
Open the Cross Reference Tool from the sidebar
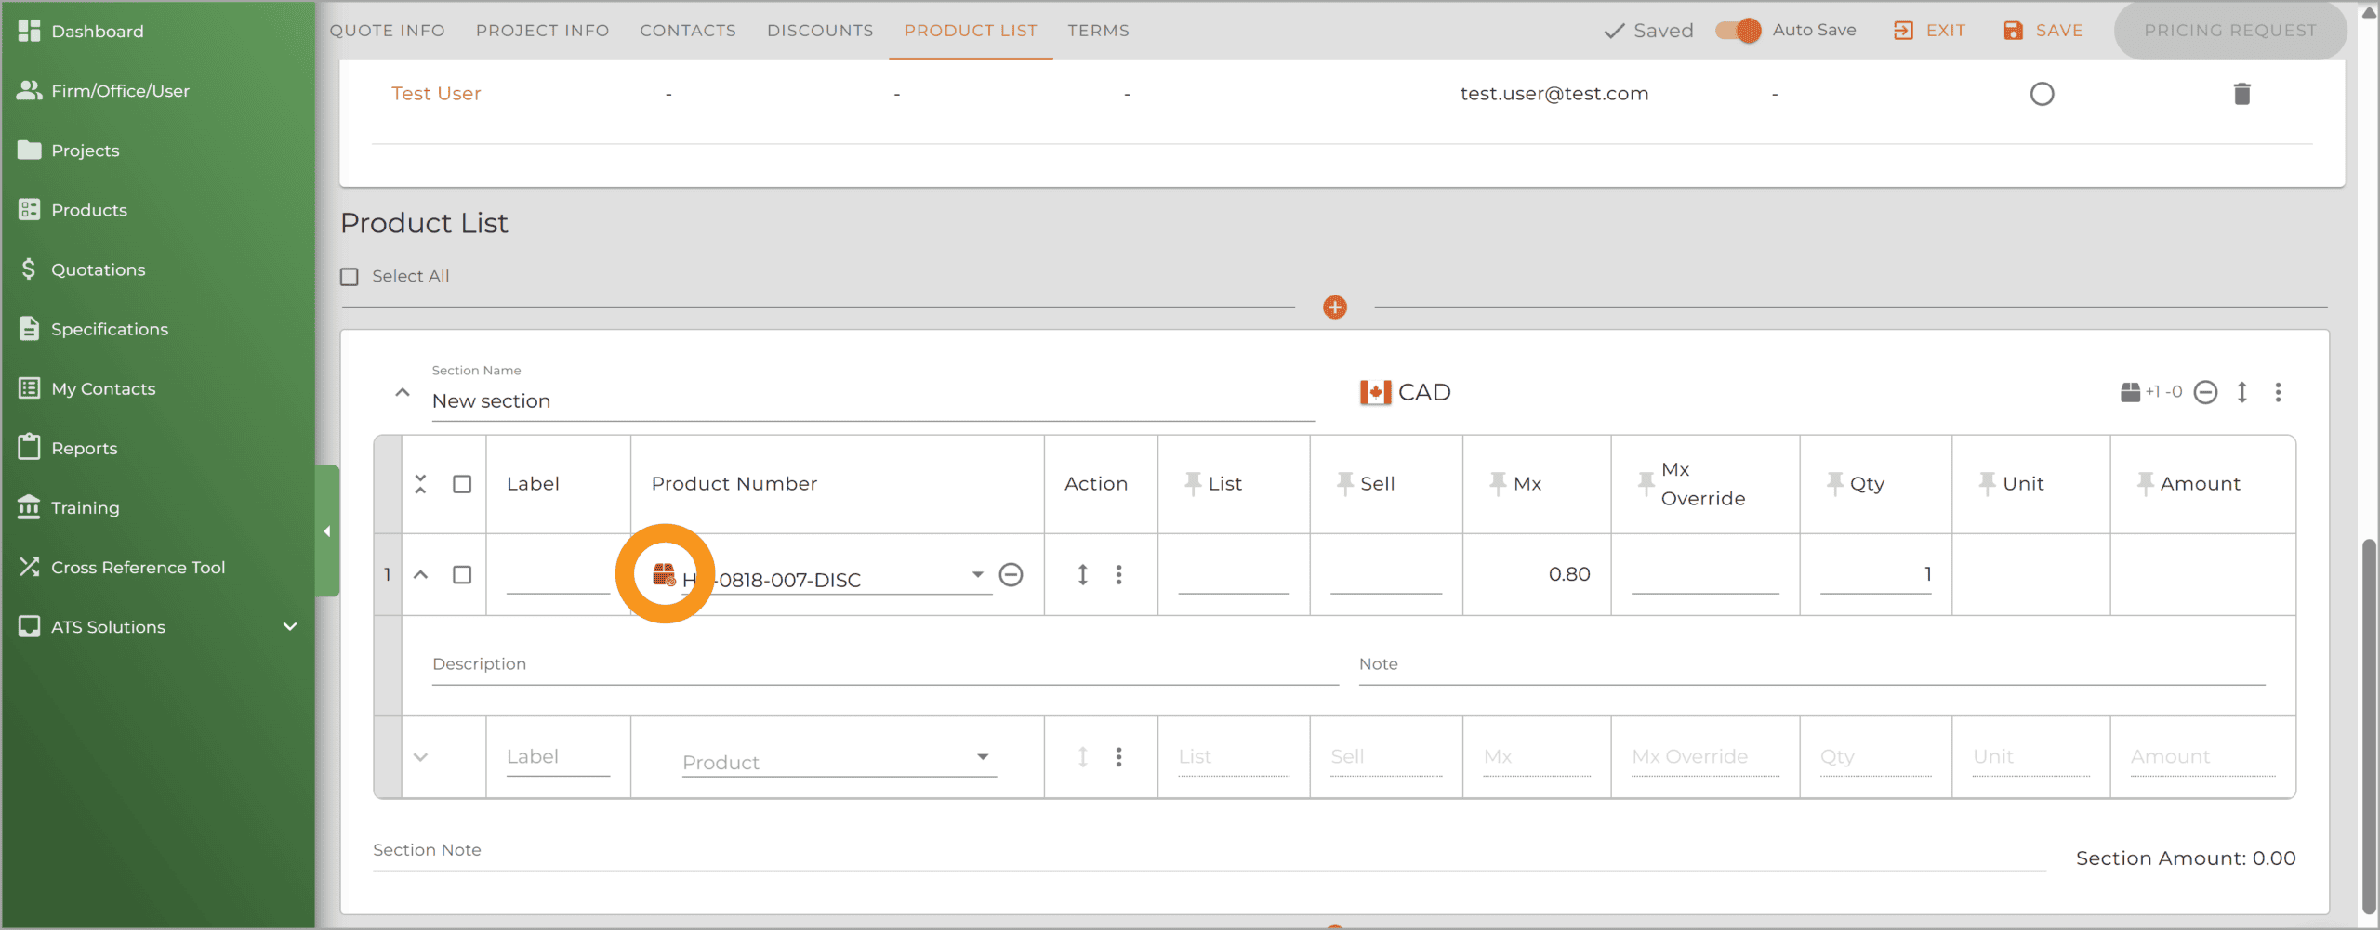138,568
